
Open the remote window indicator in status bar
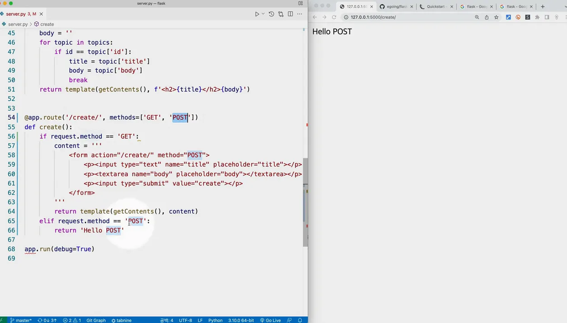tap(2, 320)
